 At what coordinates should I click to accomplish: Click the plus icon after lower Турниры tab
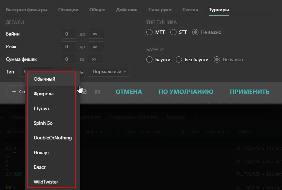pos(197,117)
